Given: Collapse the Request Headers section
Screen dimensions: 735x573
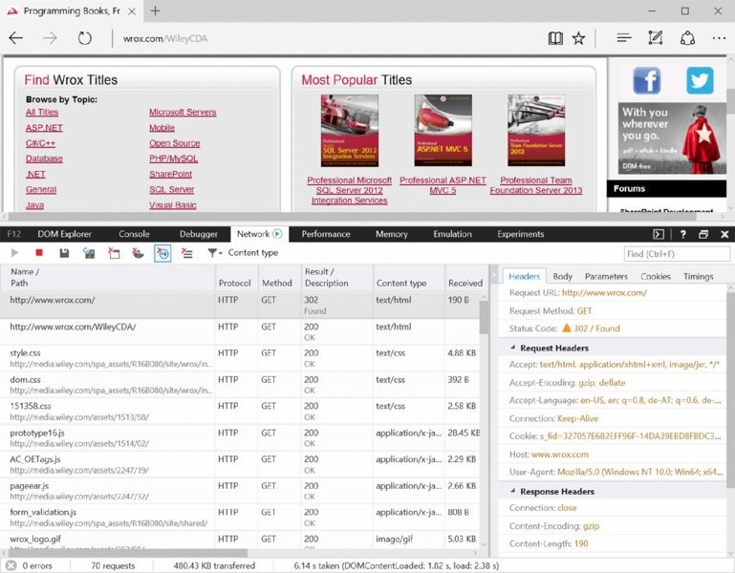Looking at the screenshot, I should pos(513,348).
